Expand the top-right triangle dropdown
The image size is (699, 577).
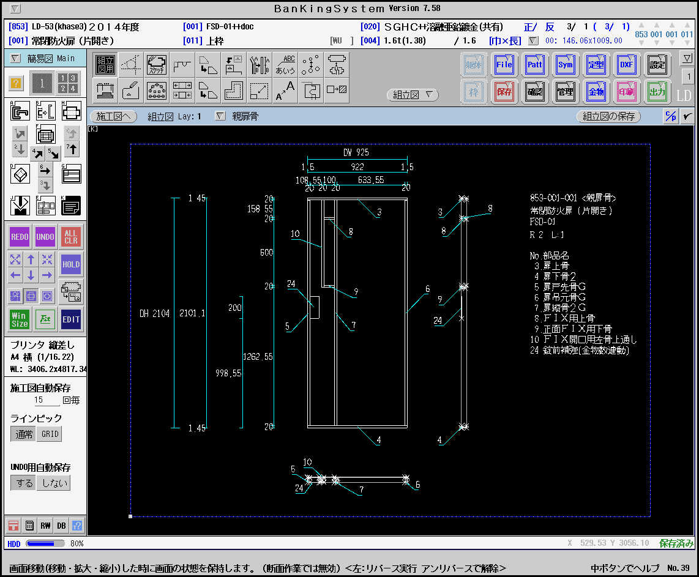(687, 58)
